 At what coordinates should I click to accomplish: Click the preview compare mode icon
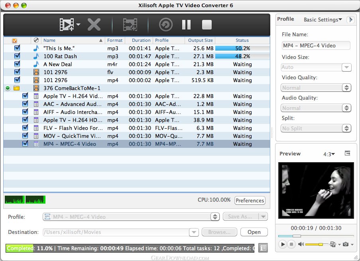tap(333, 244)
